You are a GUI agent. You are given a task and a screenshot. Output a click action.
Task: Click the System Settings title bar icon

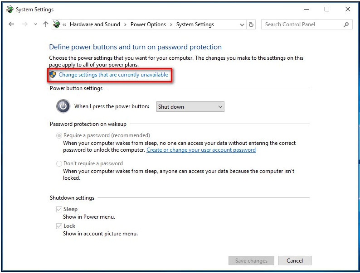10,9
